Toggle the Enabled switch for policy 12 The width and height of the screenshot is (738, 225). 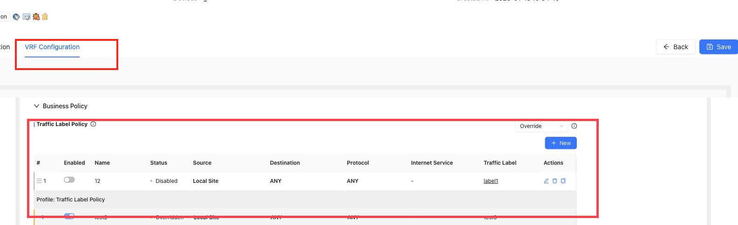(69, 180)
